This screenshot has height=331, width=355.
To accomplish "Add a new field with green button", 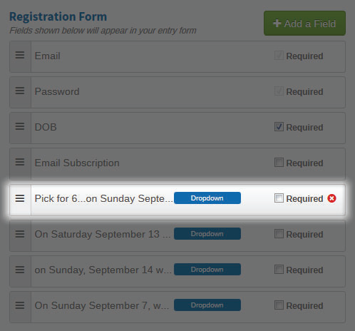I will [304, 24].
